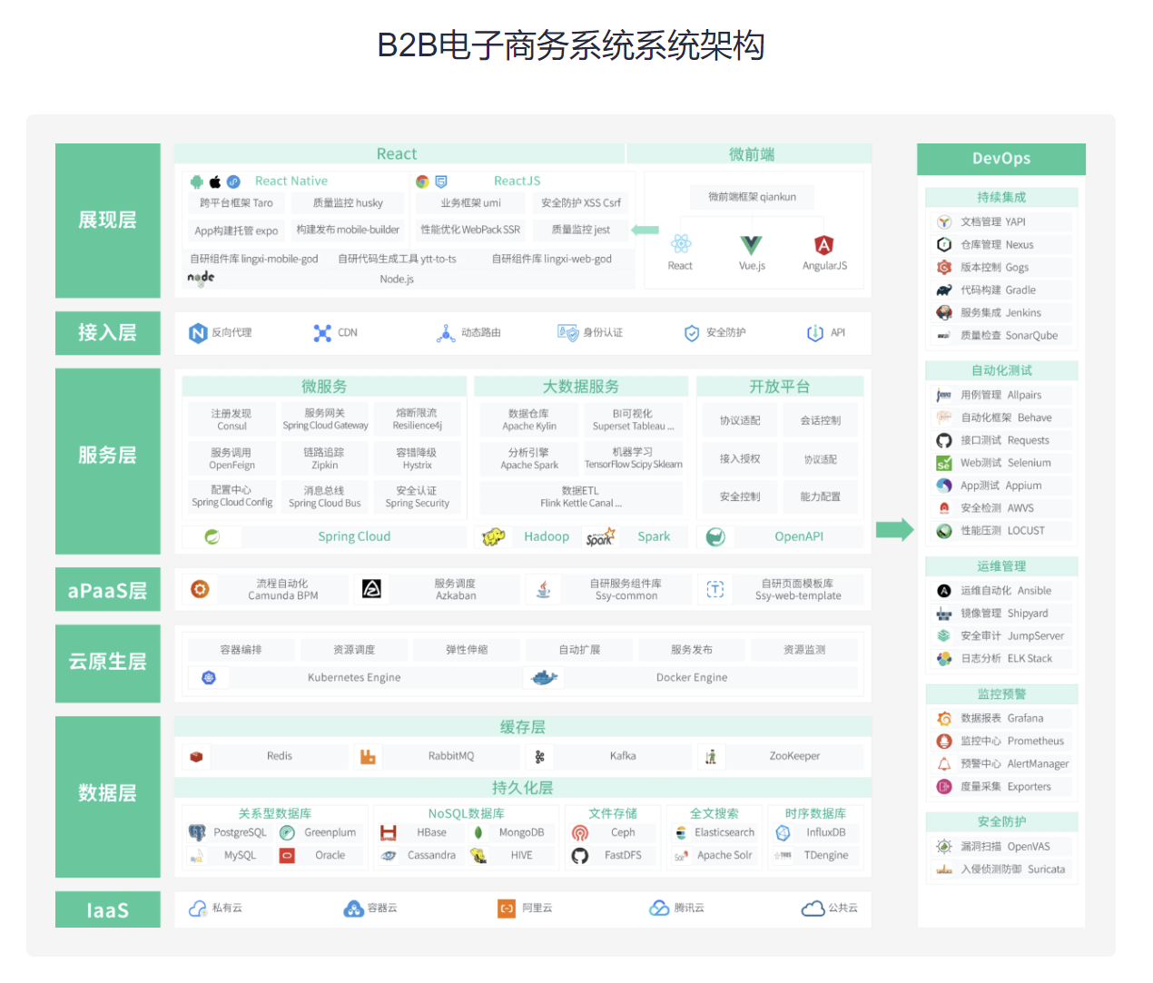Select the aPaaS层 layer block
The height and width of the screenshot is (983, 1153).
108,590
